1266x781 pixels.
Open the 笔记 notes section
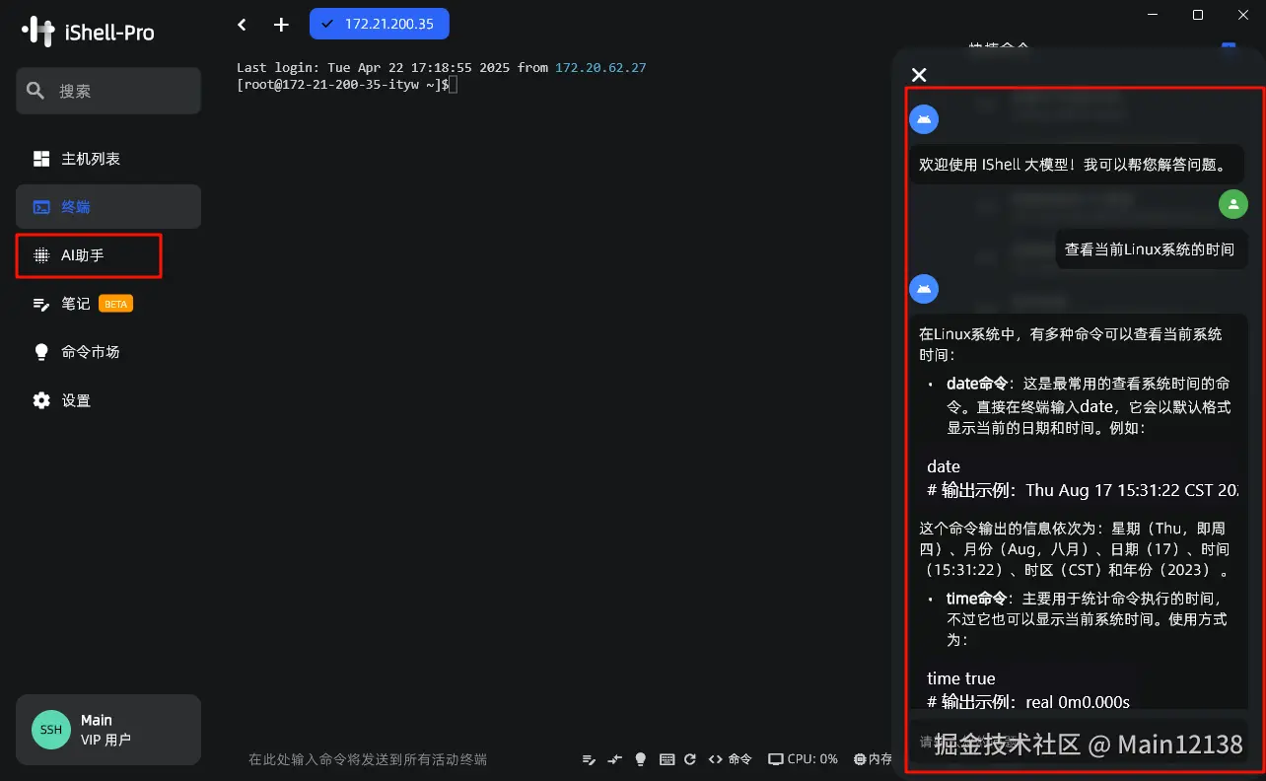click(x=108, y=304)
